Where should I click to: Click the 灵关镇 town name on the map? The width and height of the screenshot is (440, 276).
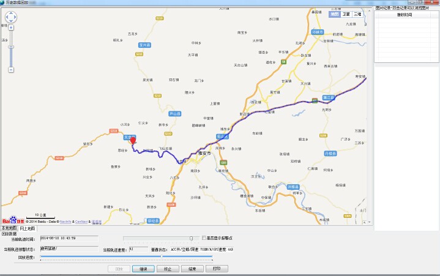point(147,80)
